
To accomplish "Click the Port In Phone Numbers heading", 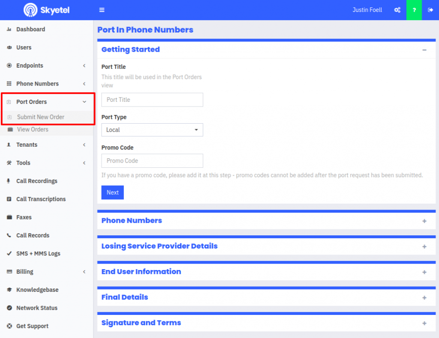I will tap(145, 30).
